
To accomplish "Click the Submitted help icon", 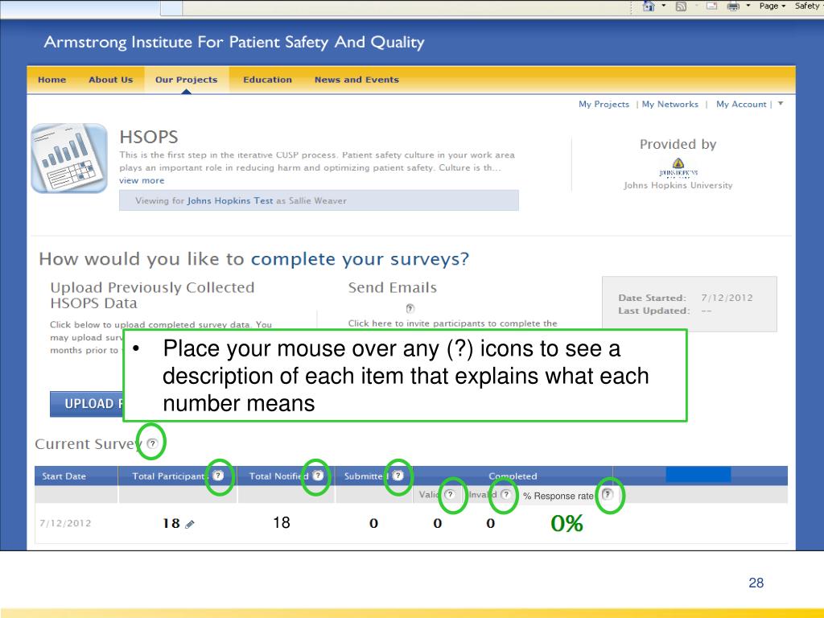I will click(398, 476).
